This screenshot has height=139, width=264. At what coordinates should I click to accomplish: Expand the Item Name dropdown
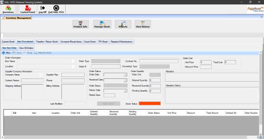[x=73, y=61]
